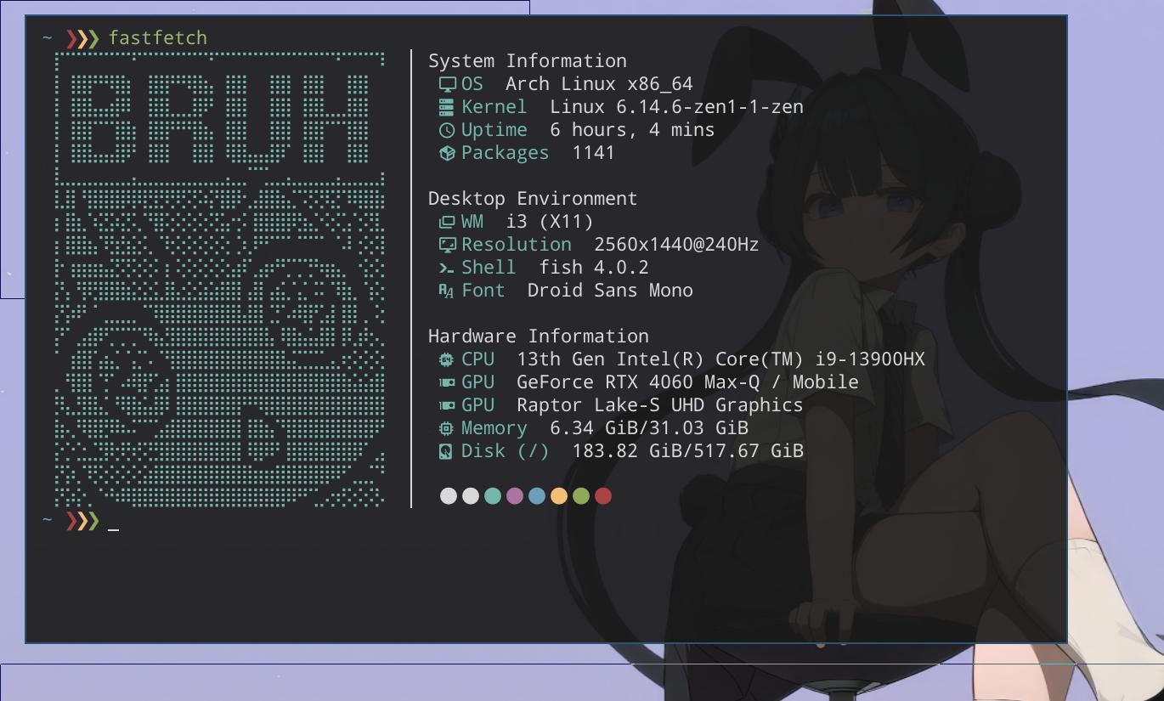Viewport: 1164px width, 701px height.
Task: Click the Shell label
Action: [489, 268]
